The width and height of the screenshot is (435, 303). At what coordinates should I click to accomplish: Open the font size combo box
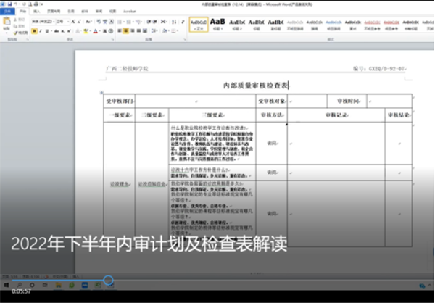click(63, 22)
